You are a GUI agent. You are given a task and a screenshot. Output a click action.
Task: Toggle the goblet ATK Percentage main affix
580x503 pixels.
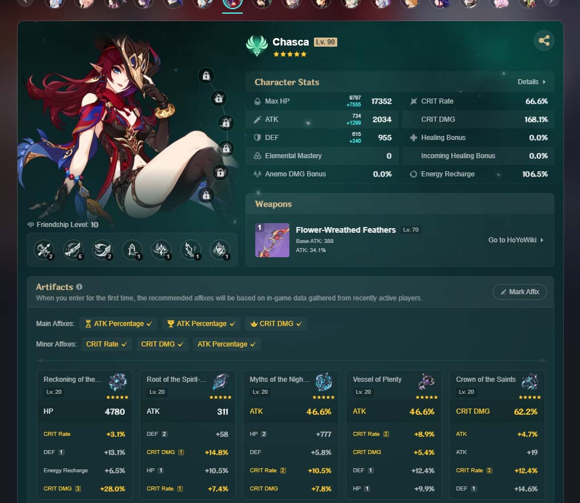point(201,324)
